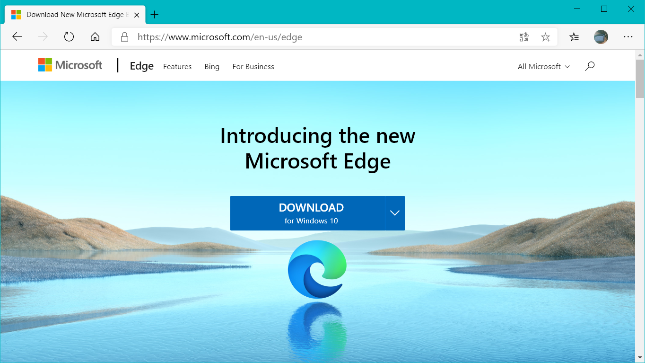
Task: View site information via lock icon
Action: click(x=124, y=37)
